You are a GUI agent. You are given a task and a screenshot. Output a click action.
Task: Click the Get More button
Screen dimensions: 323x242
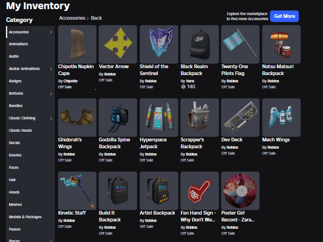(284, 16)
